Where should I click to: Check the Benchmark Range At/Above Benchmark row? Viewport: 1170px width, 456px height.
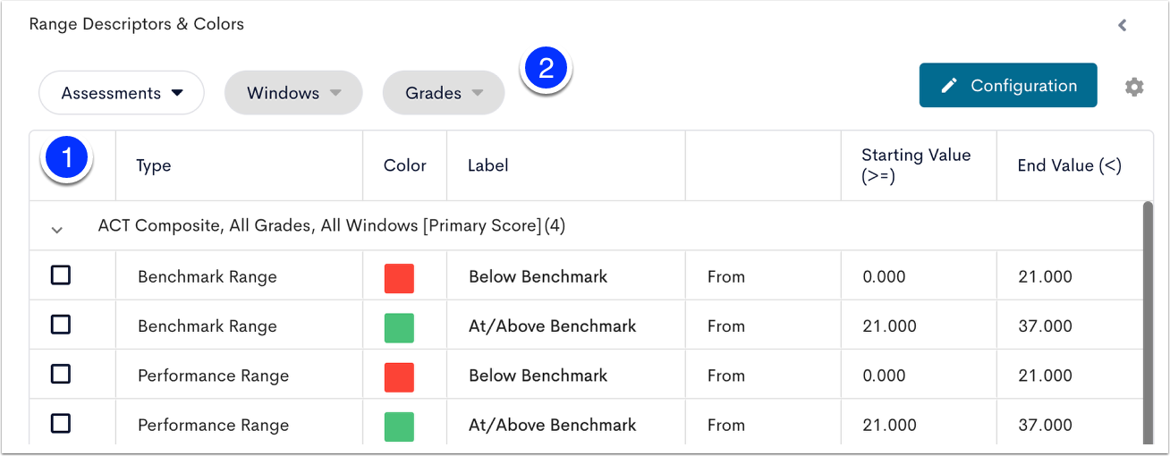61,325
